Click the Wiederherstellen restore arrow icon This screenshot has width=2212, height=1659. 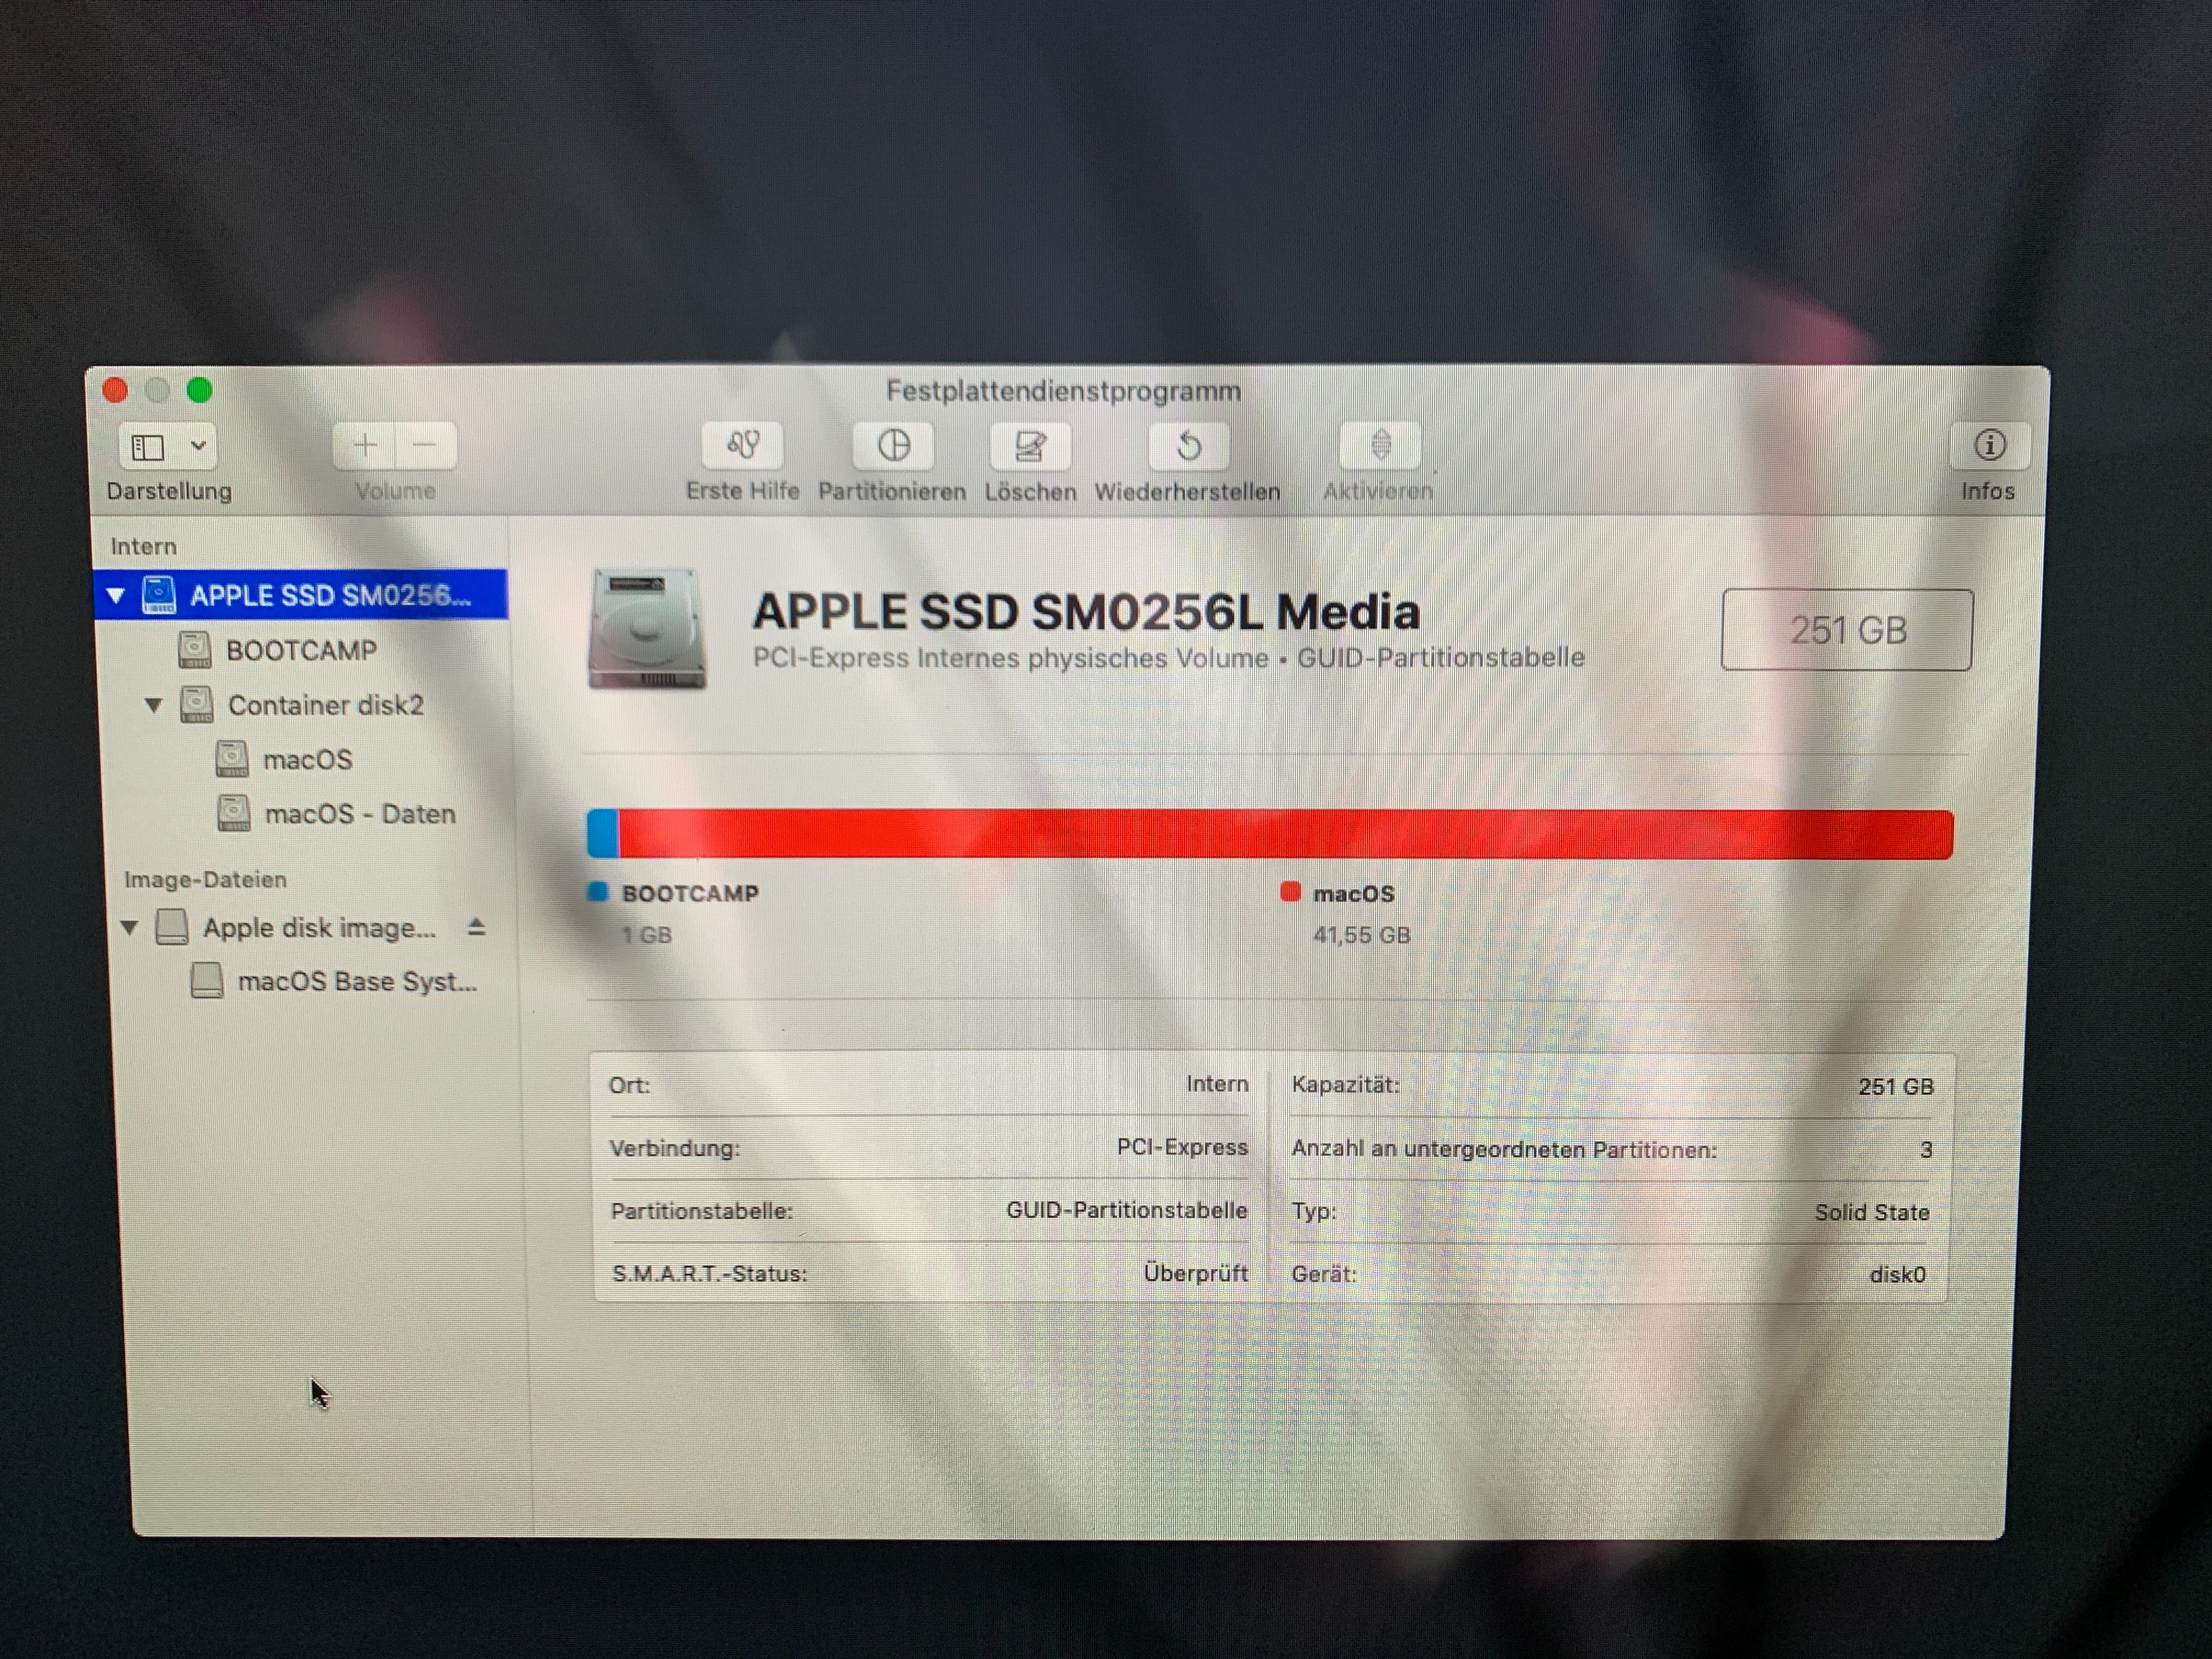(x=1188, y=446)
